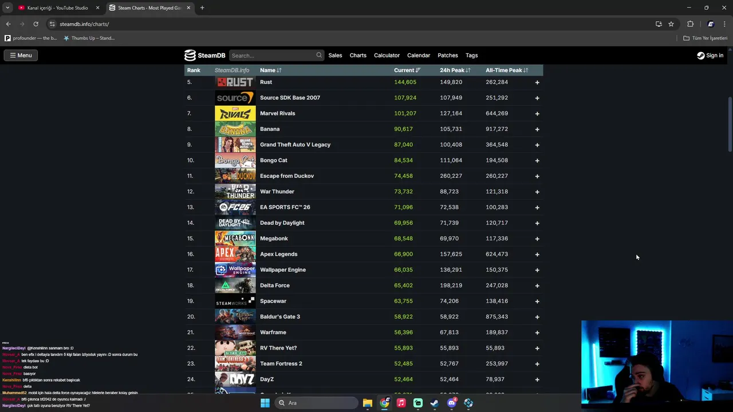Open Chrome three-dot menu
This screenshot has width=733, height=412.
[725, 24]
